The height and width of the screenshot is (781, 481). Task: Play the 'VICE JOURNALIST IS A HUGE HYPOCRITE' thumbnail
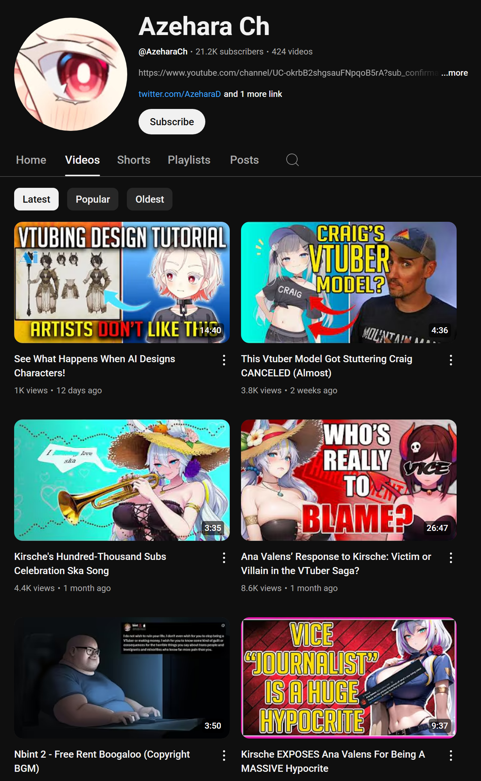click(x=349, y=678)
